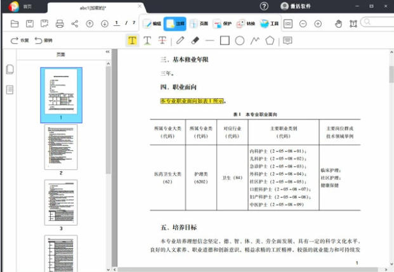
Task: Select the 注释 (Annotate) tab
Action: point(175,24)
